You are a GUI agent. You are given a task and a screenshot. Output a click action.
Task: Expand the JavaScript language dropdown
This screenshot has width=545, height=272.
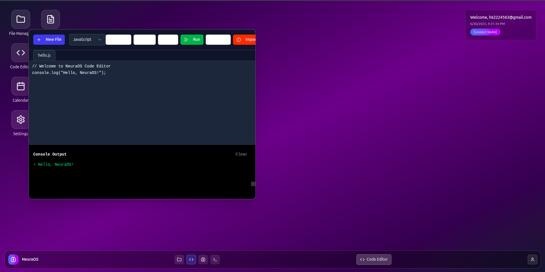pyautogui.click(x=87, y=40)
